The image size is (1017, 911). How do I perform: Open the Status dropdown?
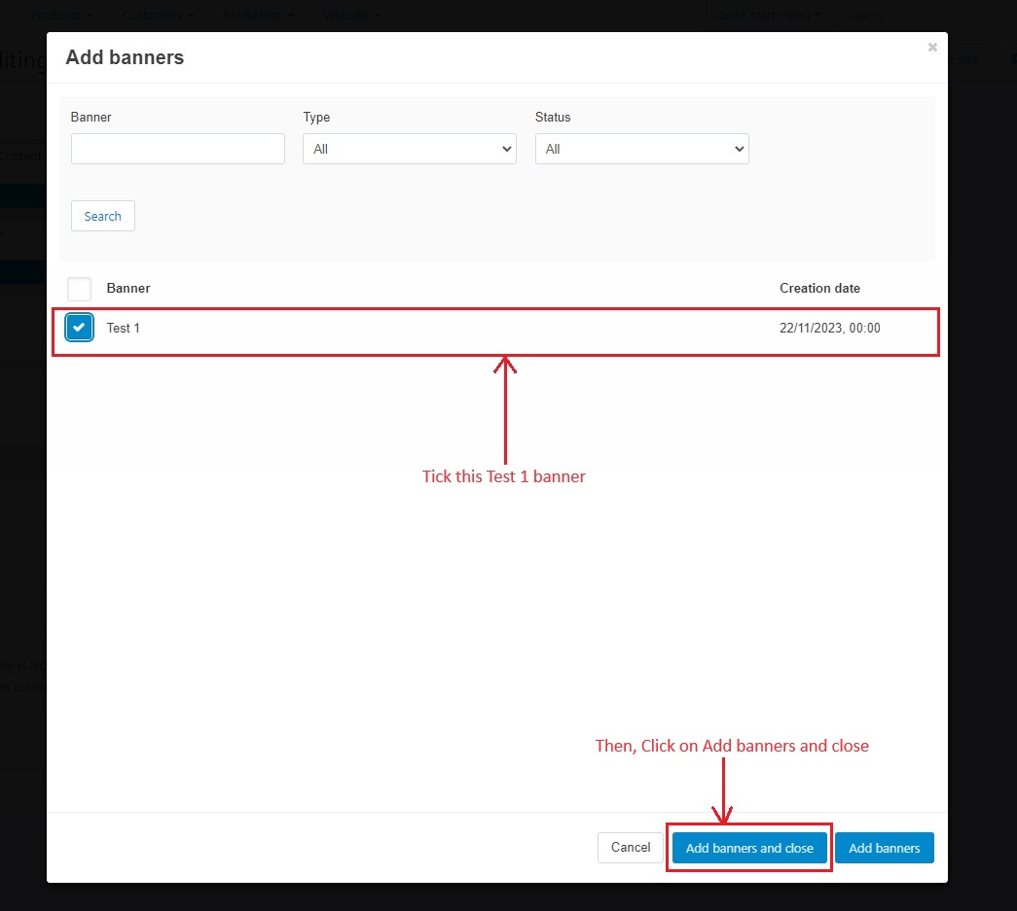coord(641,149)
